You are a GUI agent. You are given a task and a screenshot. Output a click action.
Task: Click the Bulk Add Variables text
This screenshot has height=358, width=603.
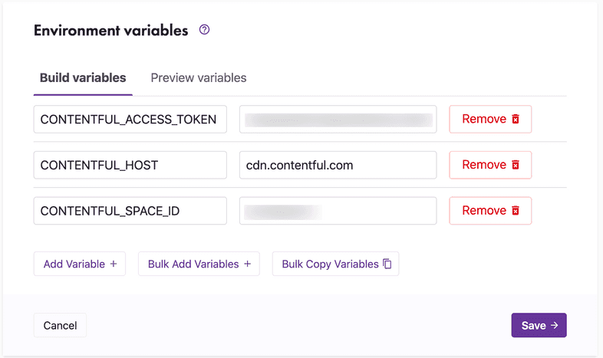pyautogui.click(x=193, y=264)
